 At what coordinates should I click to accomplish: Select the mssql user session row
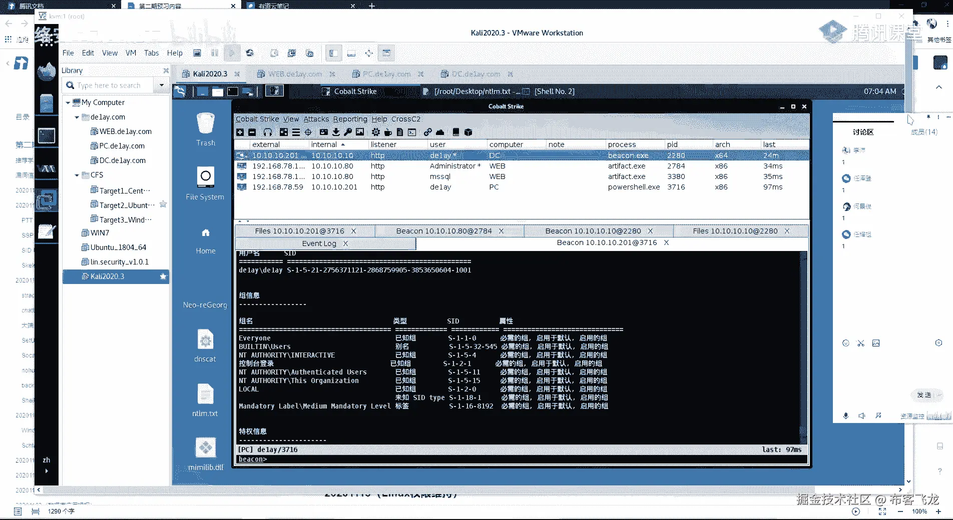[522, 176]
